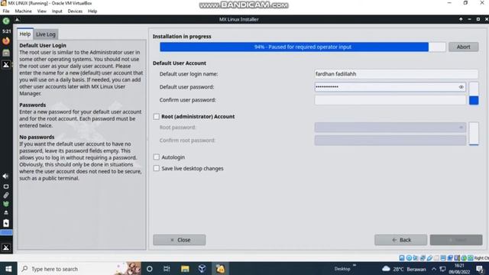489x275 pixels.
Task: Open VirtualBox Devices menu
Action: tap(75, 11)
